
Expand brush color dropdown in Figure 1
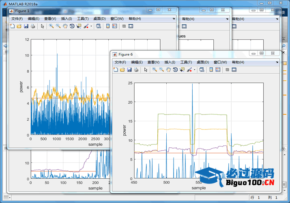click(91, 26)
